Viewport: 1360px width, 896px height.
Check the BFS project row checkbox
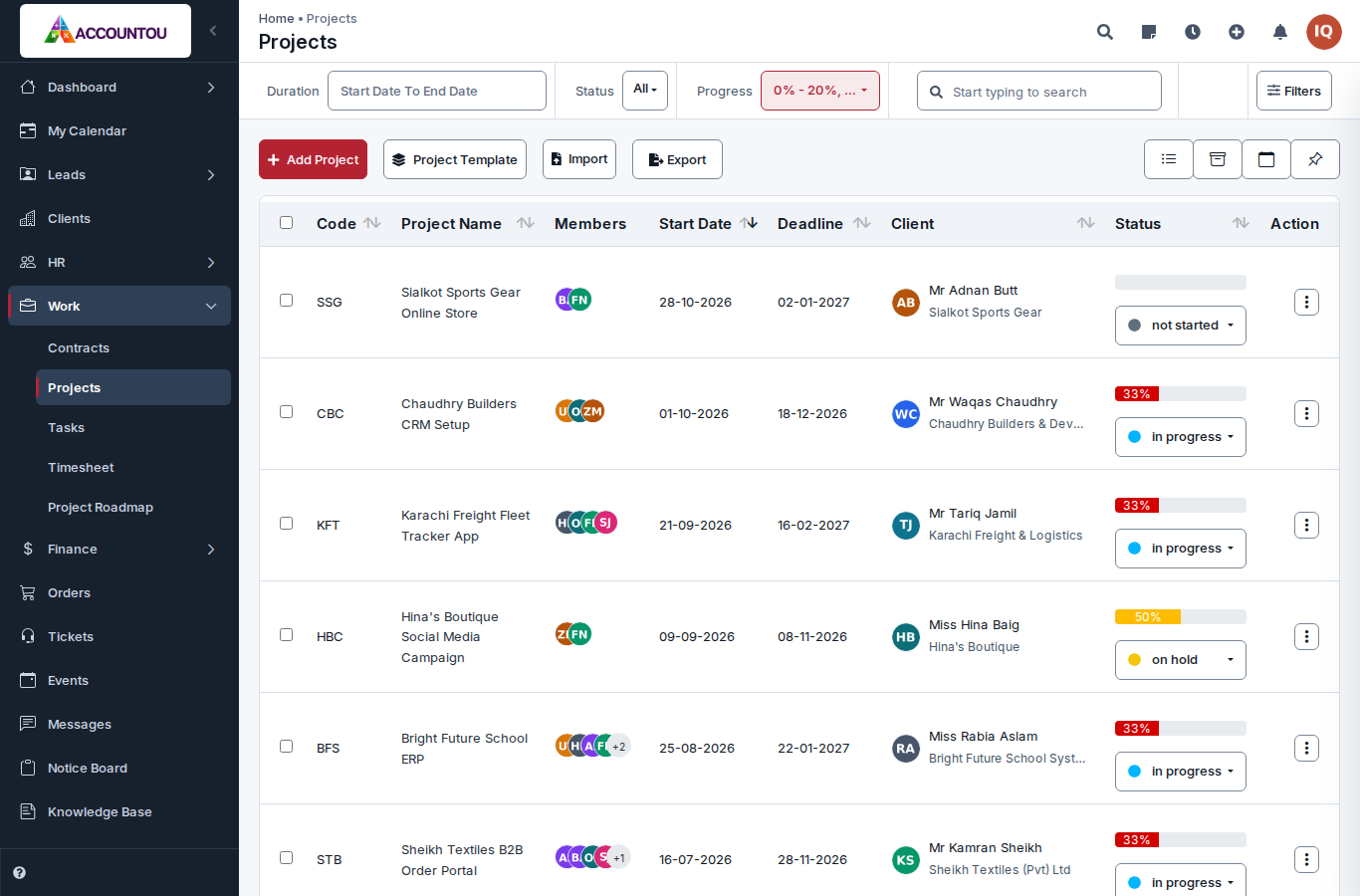287,747
